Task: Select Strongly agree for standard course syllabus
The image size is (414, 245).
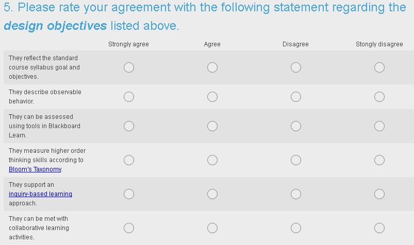Action: [x=129, y=67]
